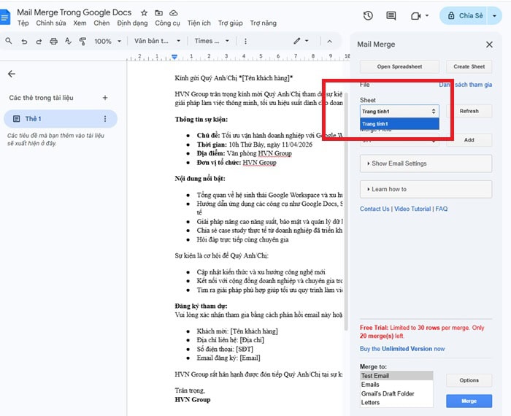511x416 pixels.
Task: Click the Create Sheet button
Action: click(x=469, y=66)
